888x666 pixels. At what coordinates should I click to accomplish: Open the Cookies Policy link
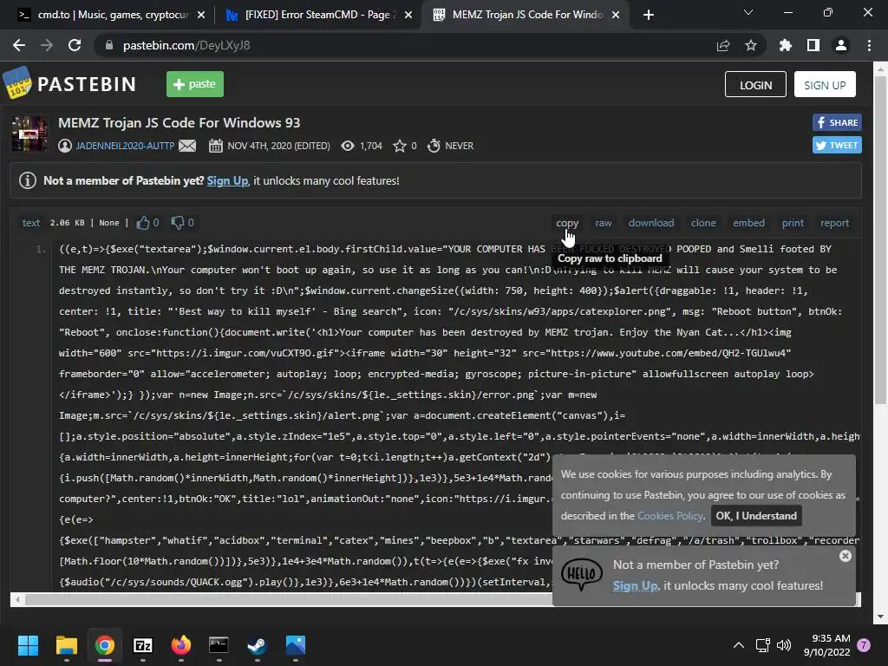coord(670,516)
